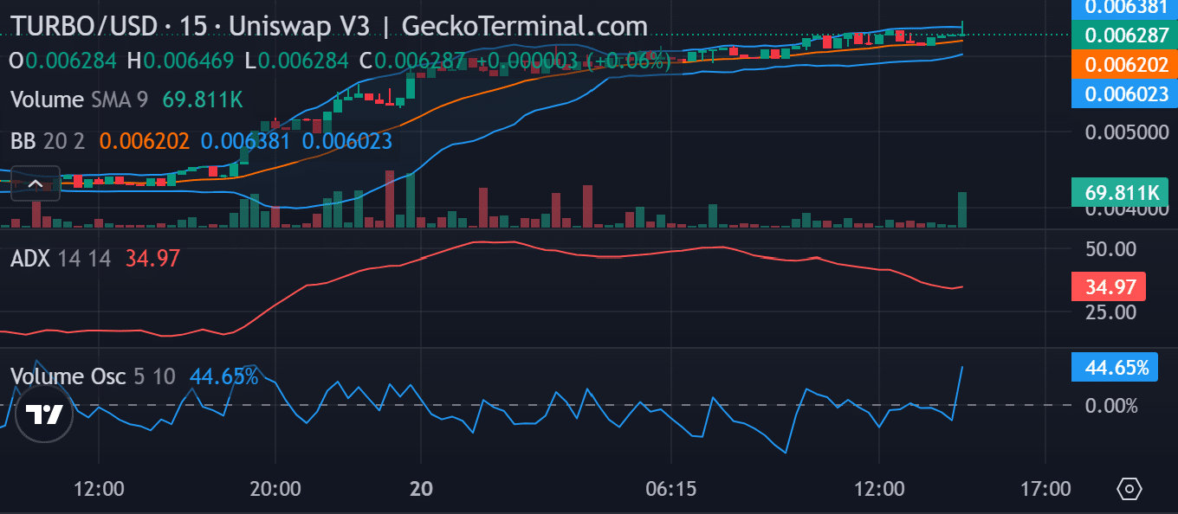Click the current price label 0.006287

(1126, 35)
